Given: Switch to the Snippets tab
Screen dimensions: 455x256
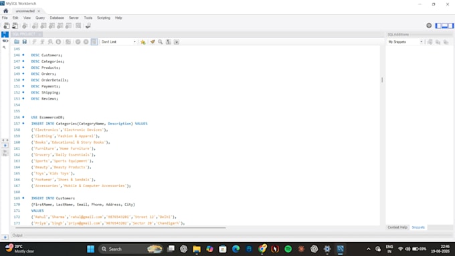Looking at the screenshot, I should point(418,227).
